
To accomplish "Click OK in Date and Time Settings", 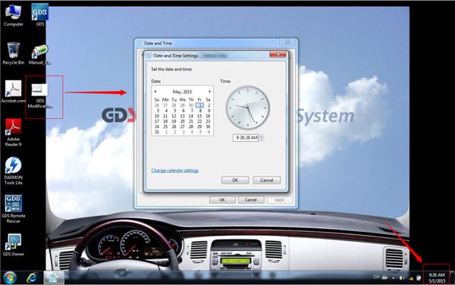I will click(235, 180).
